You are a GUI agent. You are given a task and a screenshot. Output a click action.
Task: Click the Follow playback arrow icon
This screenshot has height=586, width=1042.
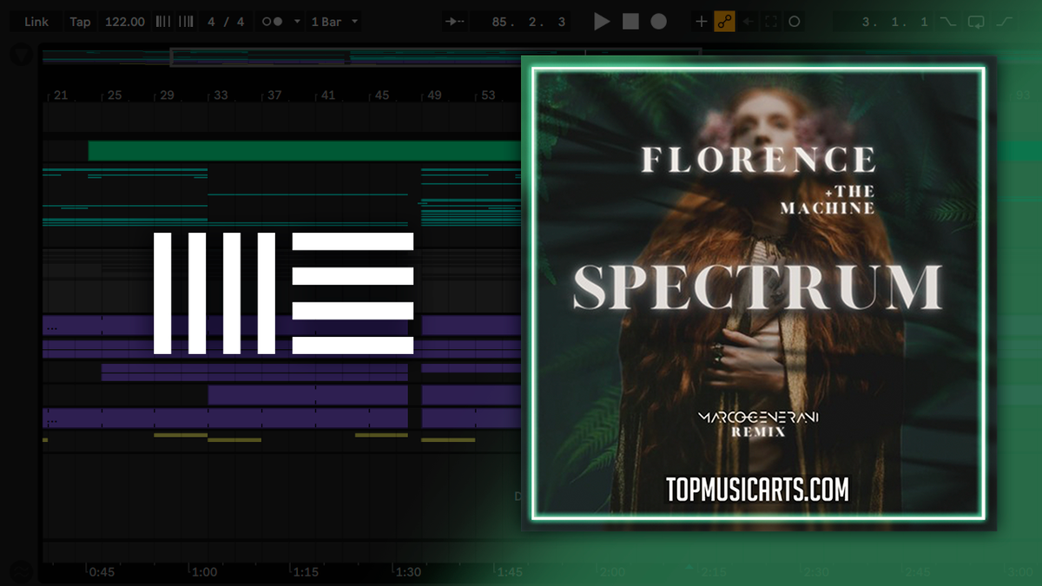point(453,21)
